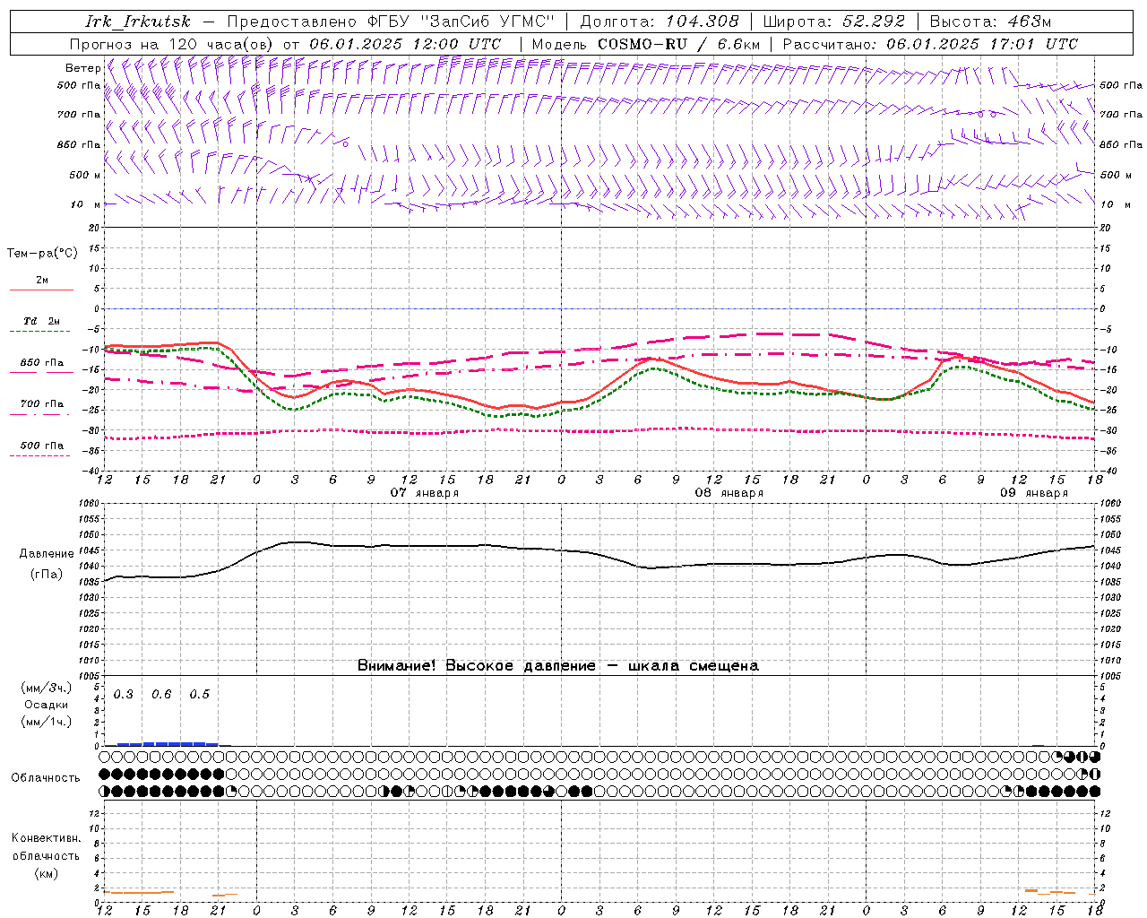Click the precipitation value "0.3"

click(124, 695)
